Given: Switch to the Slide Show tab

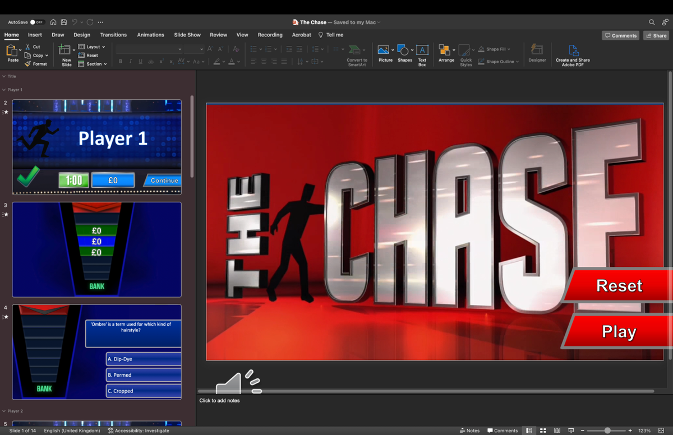Looking at the screenshot, I should [187, 35].
